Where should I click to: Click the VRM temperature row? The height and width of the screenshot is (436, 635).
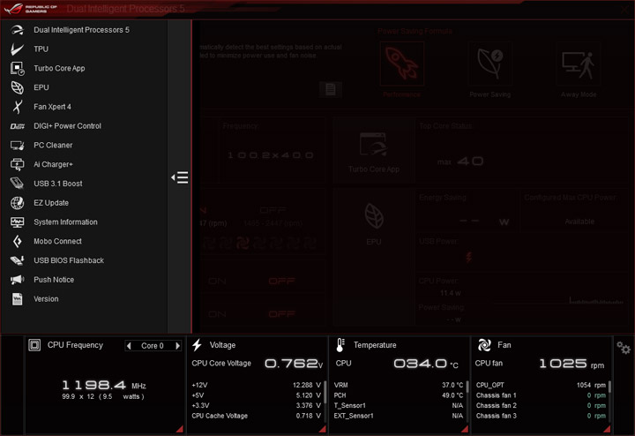399,385
